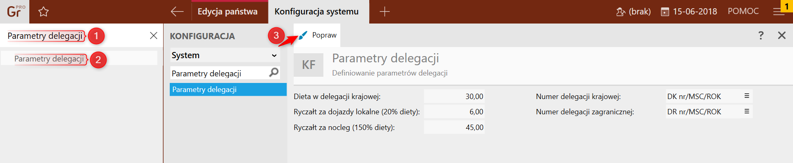This screenshot has height=163, width=793.
Task: Open the question mark help icon
Action: pyautogui.click(x=761, y=35)
